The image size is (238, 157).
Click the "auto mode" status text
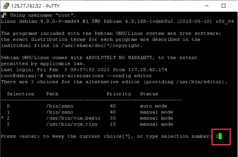153,106
